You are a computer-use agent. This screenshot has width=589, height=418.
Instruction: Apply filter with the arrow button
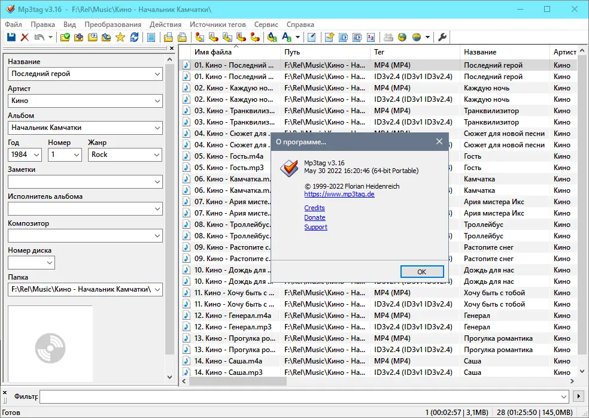(x=578, y=396)
